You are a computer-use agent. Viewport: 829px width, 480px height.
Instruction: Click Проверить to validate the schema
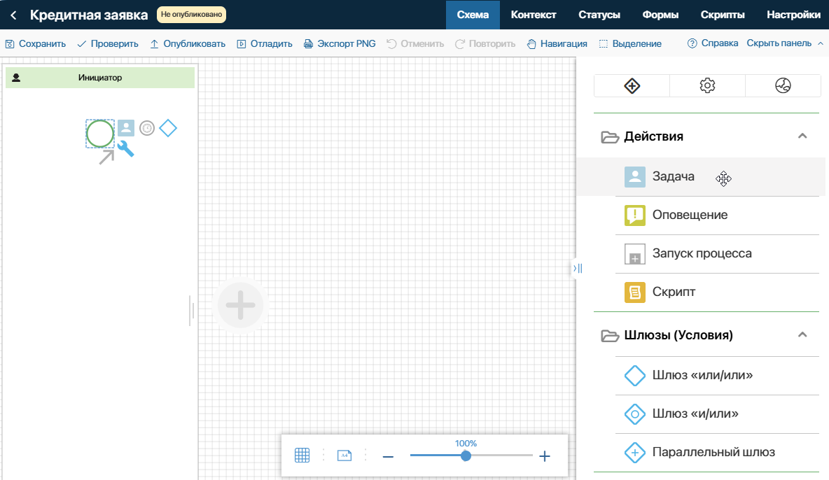tap(108, 44)
